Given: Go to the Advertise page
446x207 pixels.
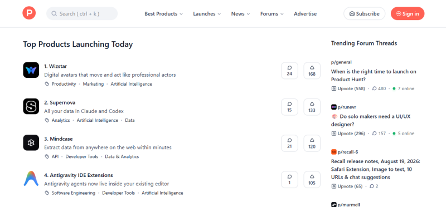Looking at the screenshot, I should point(305,13).
